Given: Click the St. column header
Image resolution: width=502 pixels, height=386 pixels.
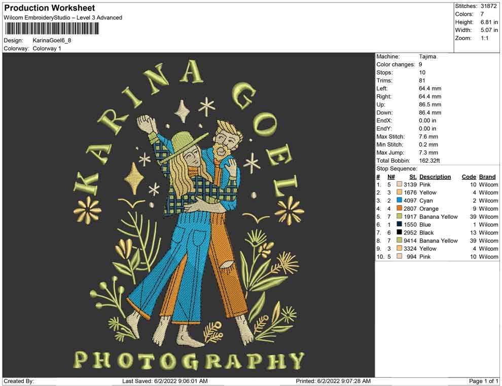Looking at the screenshot, I should click(x=413, y=177).
